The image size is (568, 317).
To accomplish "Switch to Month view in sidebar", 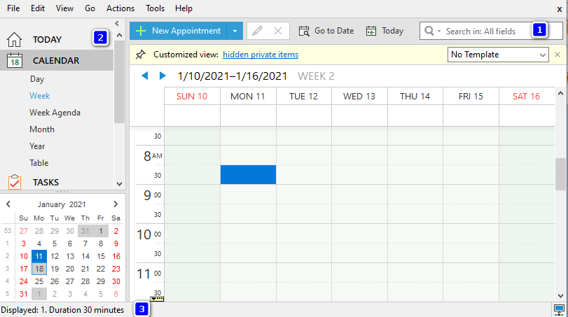I will point(42,129).
